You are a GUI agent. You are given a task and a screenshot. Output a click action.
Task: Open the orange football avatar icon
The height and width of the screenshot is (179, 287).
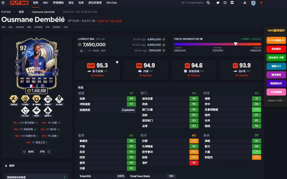coord(261,3)
